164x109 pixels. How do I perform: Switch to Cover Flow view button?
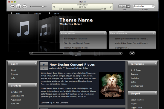[x=128, y=6]
